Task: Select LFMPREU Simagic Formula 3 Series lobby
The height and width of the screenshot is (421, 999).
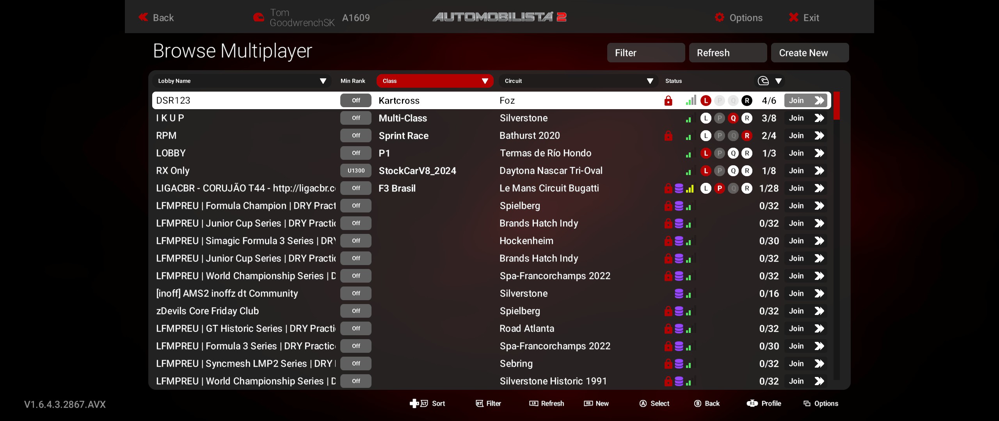Action: click(x=246, y=241)
